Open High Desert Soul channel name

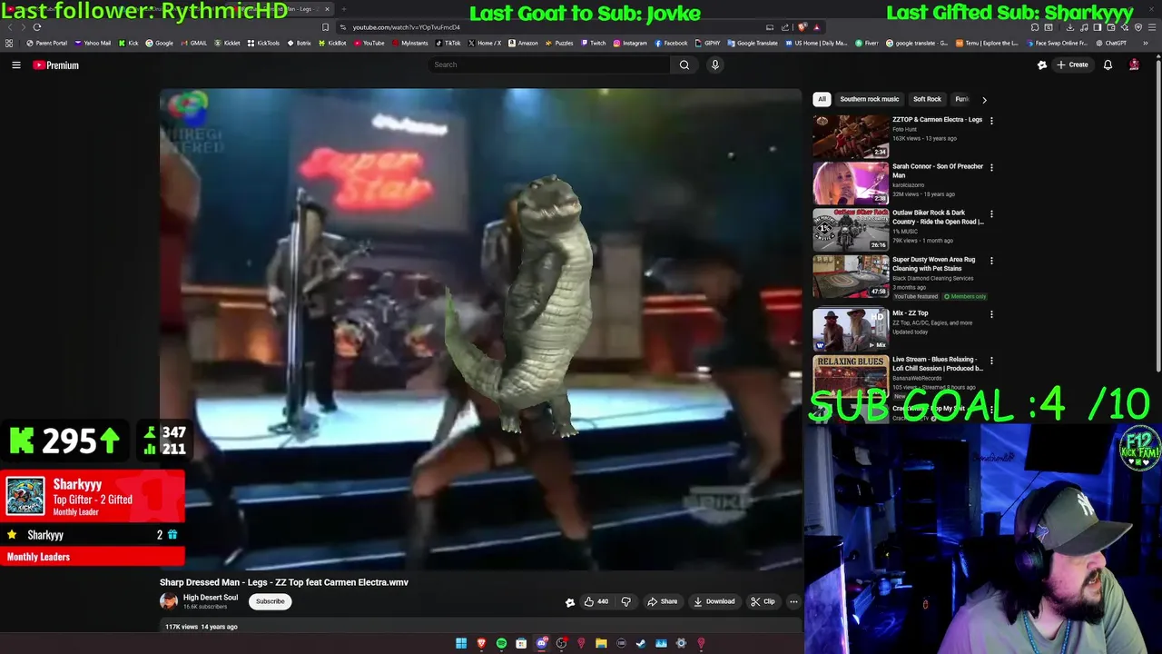pyautogui.click(x=211, y=598)
